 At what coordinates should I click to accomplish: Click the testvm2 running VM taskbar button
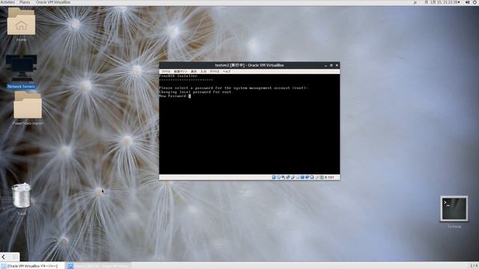pyautogui.click(x=99, y=266)
